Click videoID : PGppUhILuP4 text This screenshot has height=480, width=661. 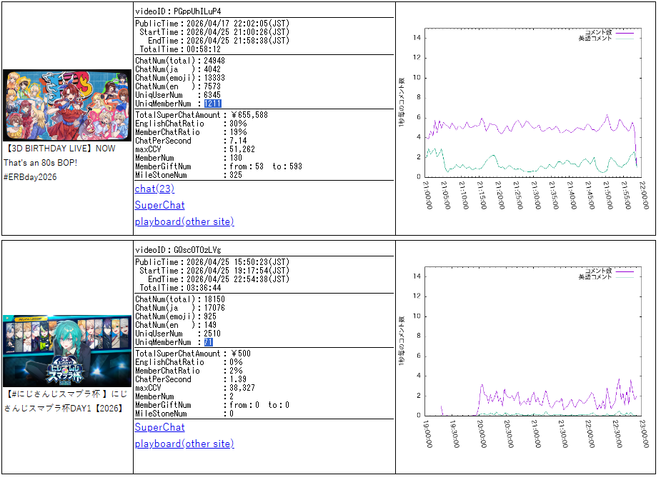tap(178, 12)
